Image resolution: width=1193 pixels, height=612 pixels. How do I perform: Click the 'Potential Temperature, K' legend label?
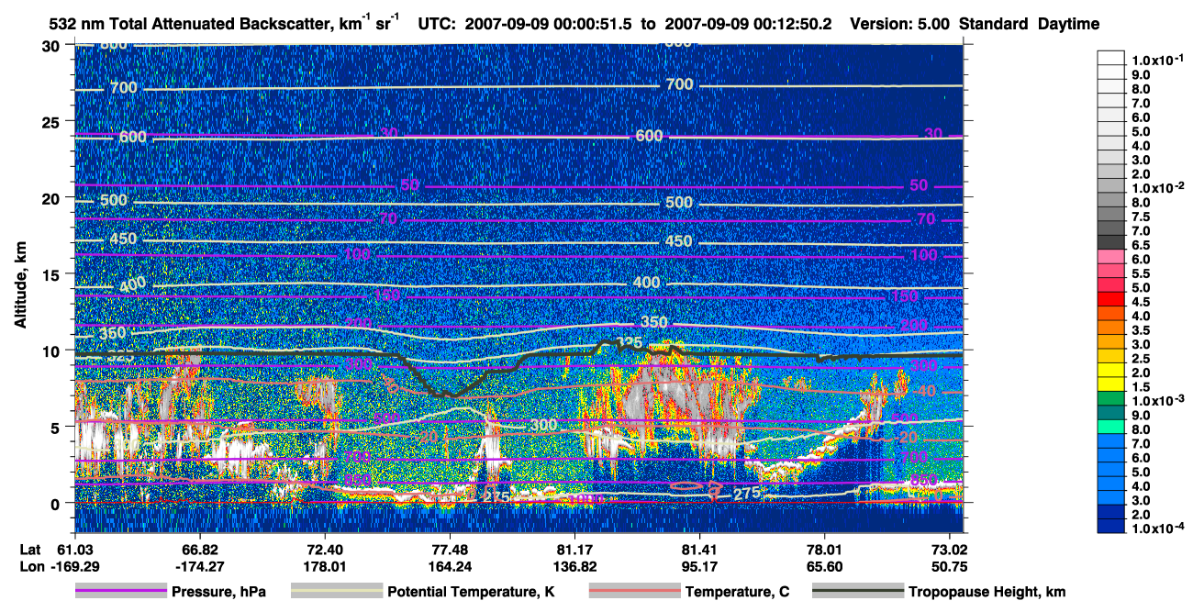pyautogui.click(x=471, y=593)
